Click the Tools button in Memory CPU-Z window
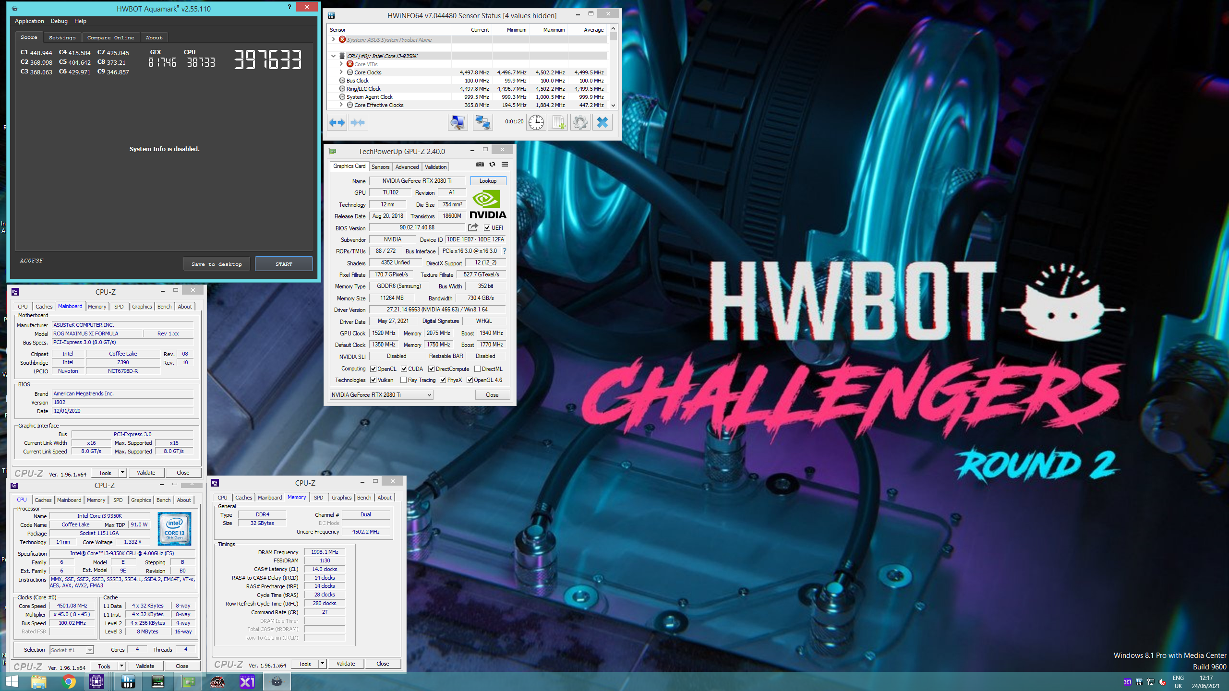 coord(305,664)
